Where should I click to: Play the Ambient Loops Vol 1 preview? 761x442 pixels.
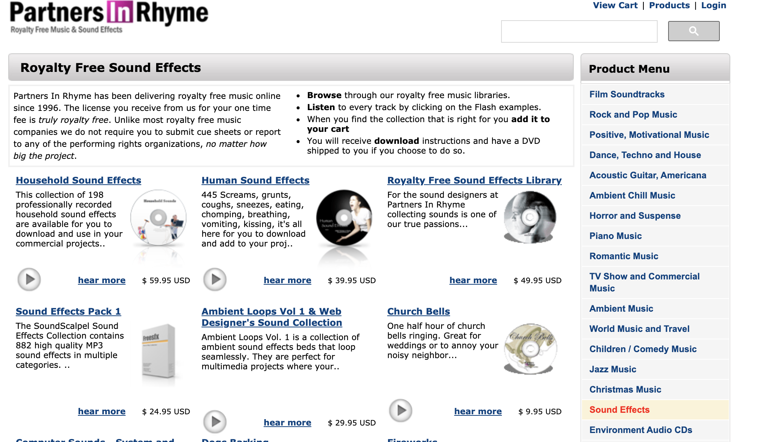click(x=215, y=422)
